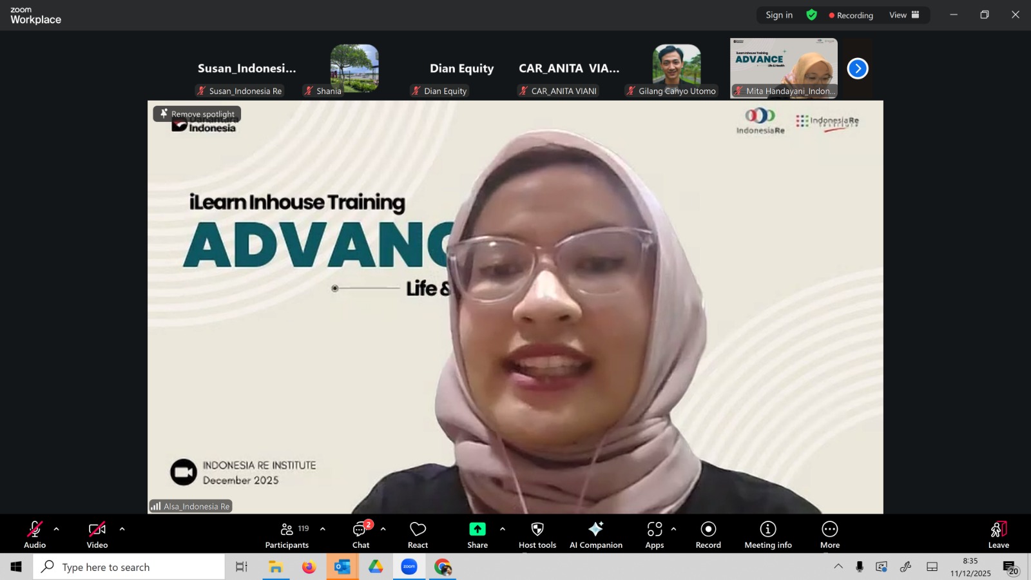This screenshot has width=1031, height=580.
Task: Expand share options arrow beside Share
Action: click(503, 529)
